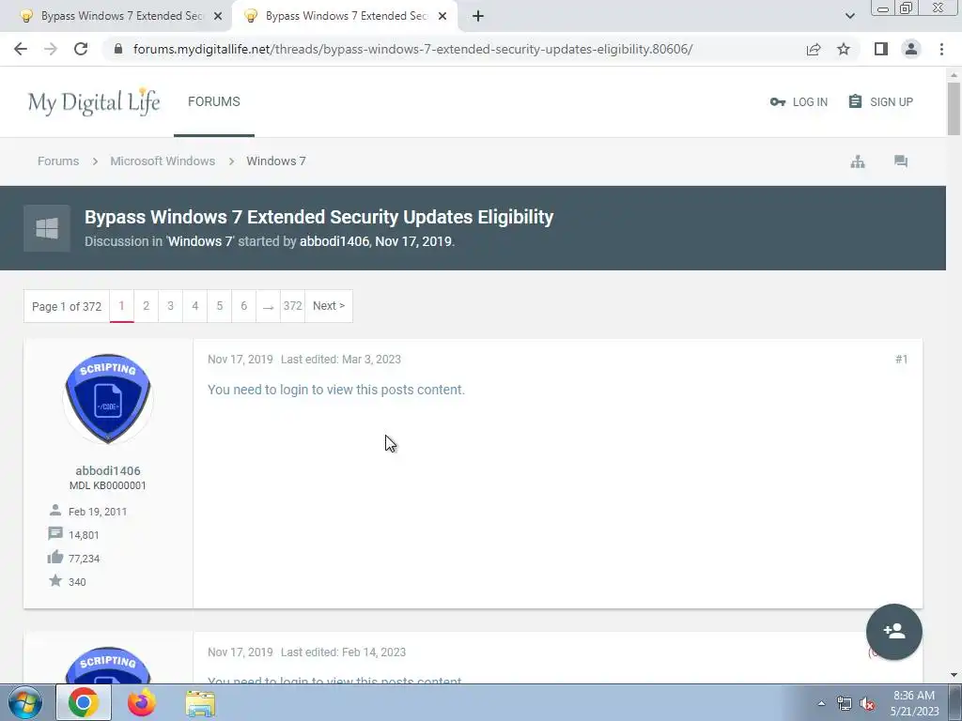Close the first browser tab
The height and width of the screenshot is (721, 962).
tap(218, 16)
